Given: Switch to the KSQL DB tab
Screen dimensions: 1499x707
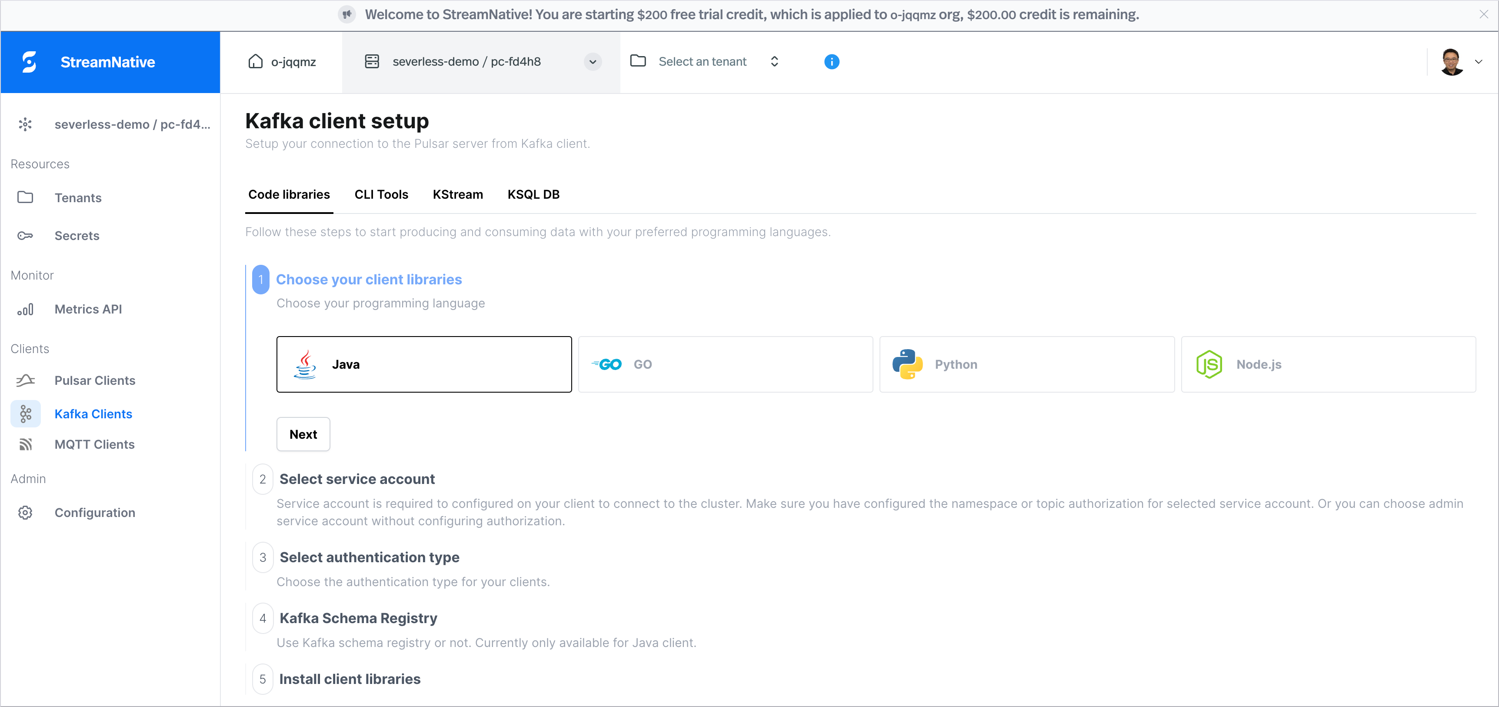Looking at the screenshot, I should (533, 195).
